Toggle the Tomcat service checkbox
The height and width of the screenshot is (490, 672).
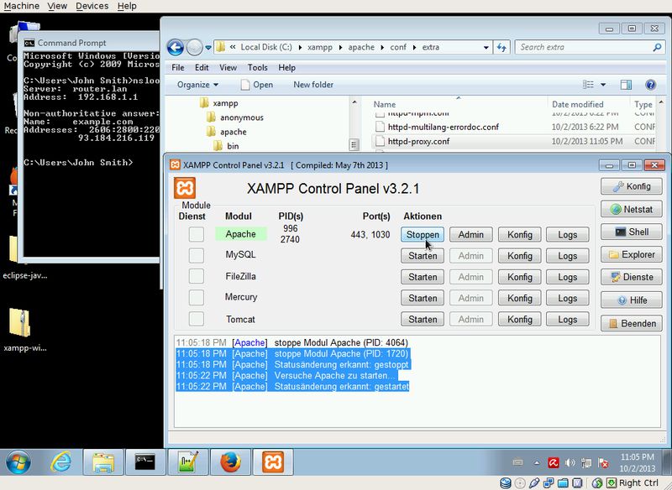[x=196, y=319]
